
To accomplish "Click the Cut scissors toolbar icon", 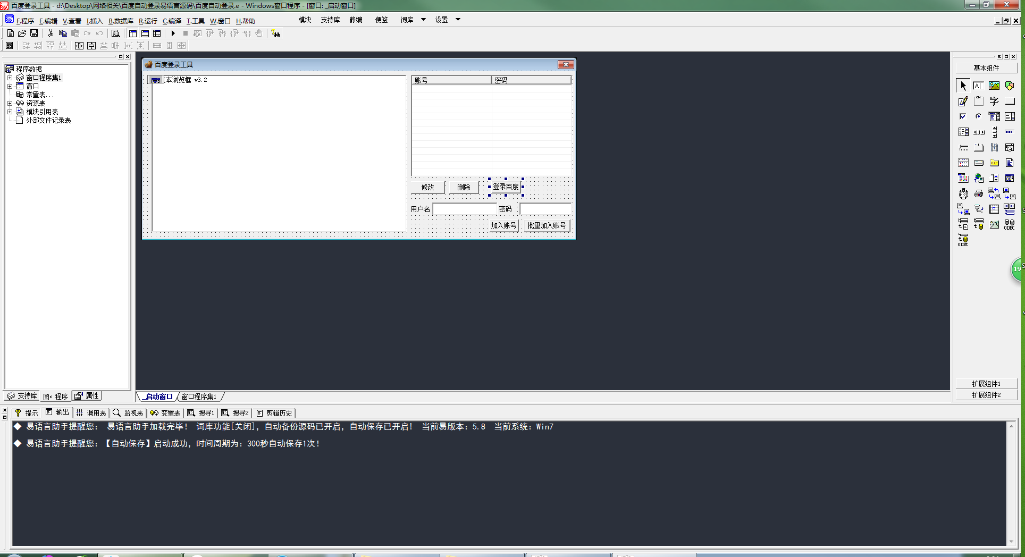I will pyautogui.click(x=51, y=33).
